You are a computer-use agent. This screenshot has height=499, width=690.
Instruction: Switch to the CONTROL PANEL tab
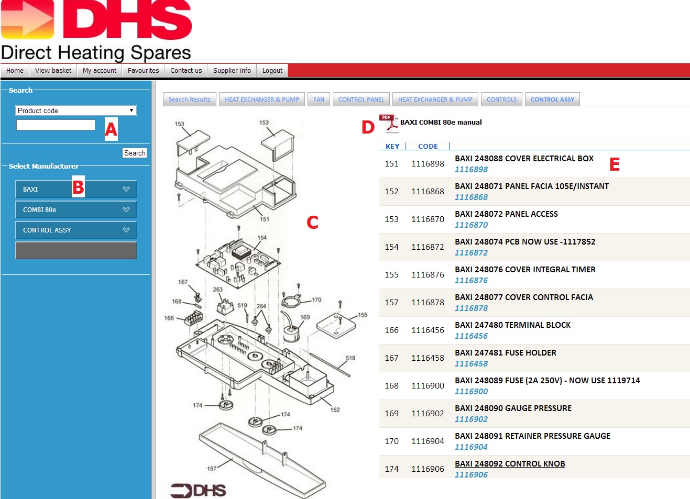click(x=362, y=99)
